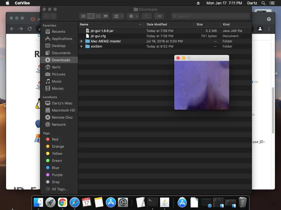This screenshot has height=210, width=281.
Task: Click the eject icon in menu bar
Action: pyautogui.click(x=198, y=3)
